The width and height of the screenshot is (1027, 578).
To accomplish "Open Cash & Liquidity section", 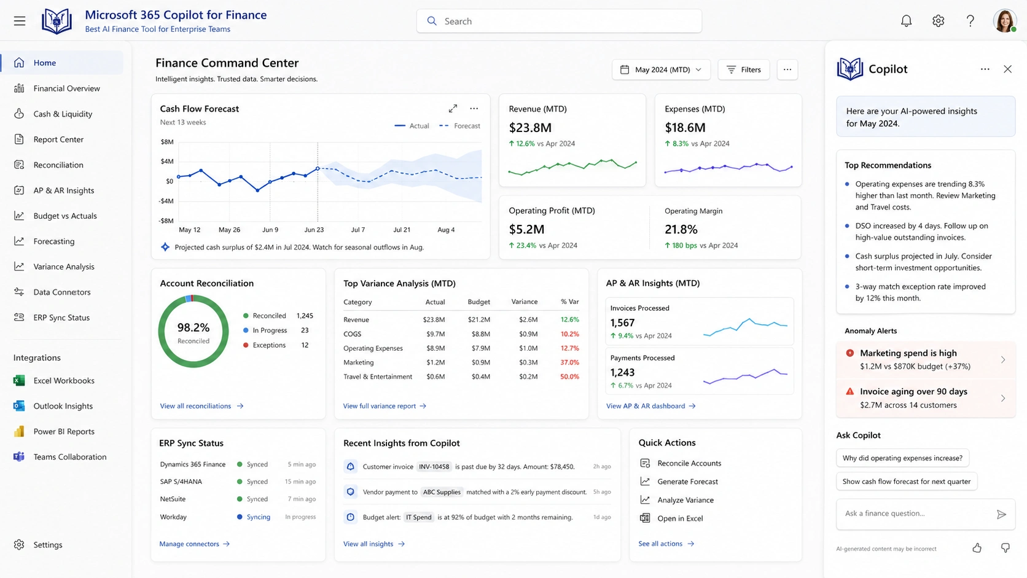I will [x=62, y=114].
